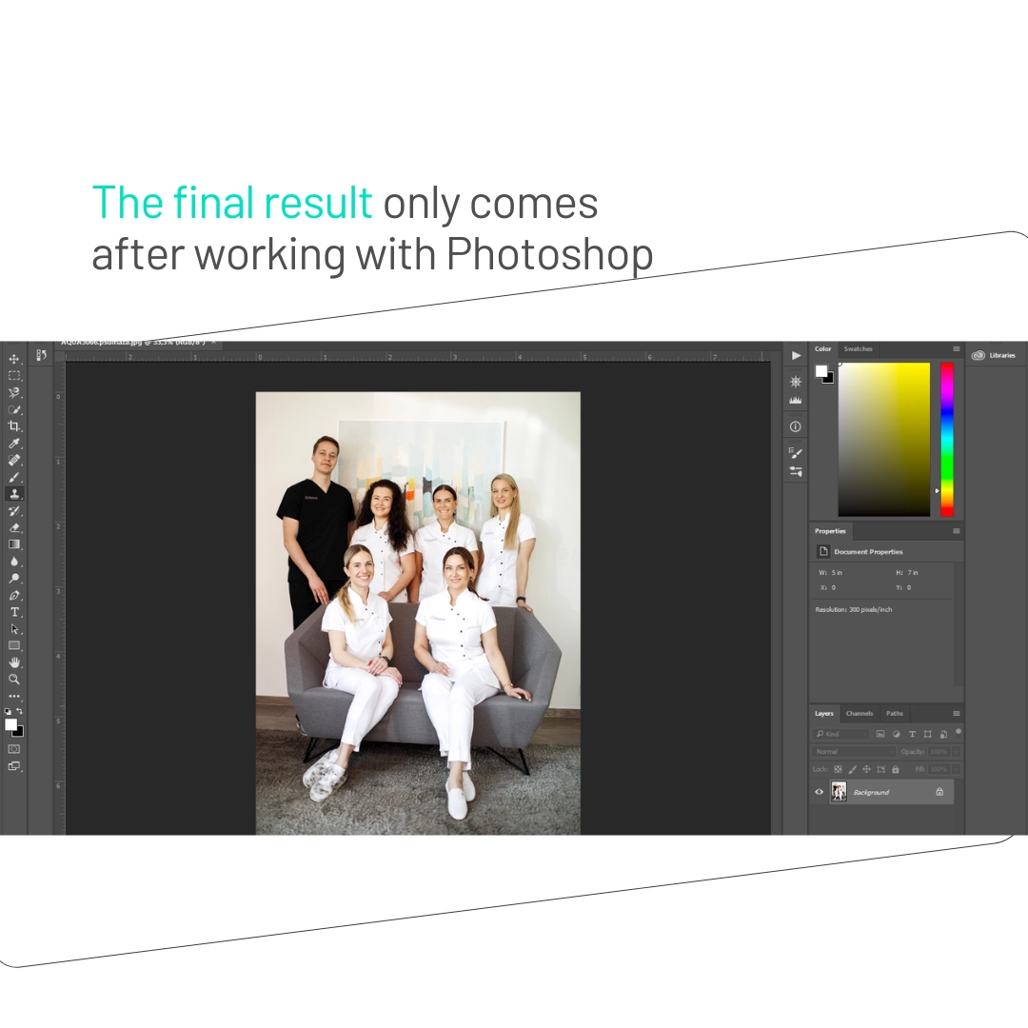This screenshot has height=1028, width=1028.
Task: Open the layer filter Kind dropdown
Action: click(841, 734)
